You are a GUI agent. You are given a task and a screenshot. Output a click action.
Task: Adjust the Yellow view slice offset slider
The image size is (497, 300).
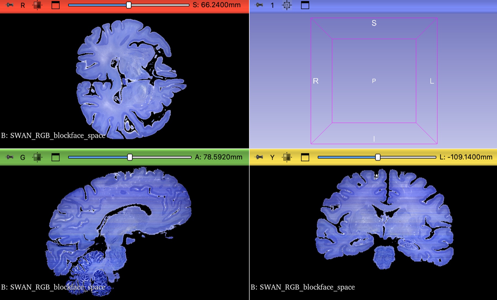coord(378,157)
